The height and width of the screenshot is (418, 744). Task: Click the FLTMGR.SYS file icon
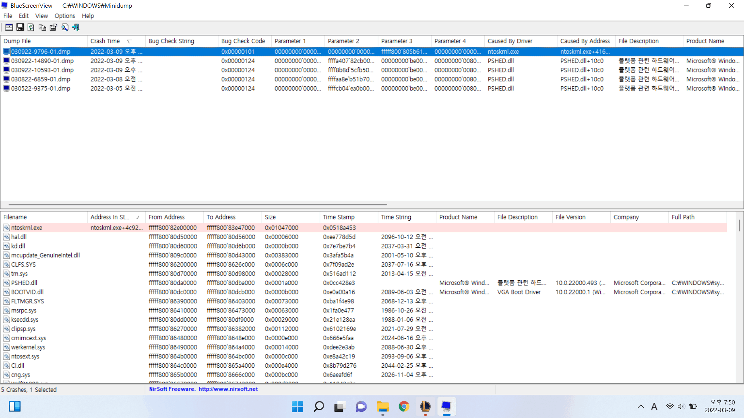coord(7,302)
